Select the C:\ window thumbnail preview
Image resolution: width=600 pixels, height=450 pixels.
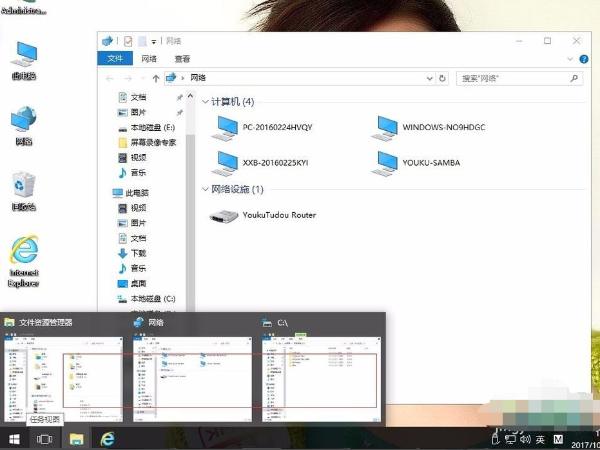click(321, 377)
